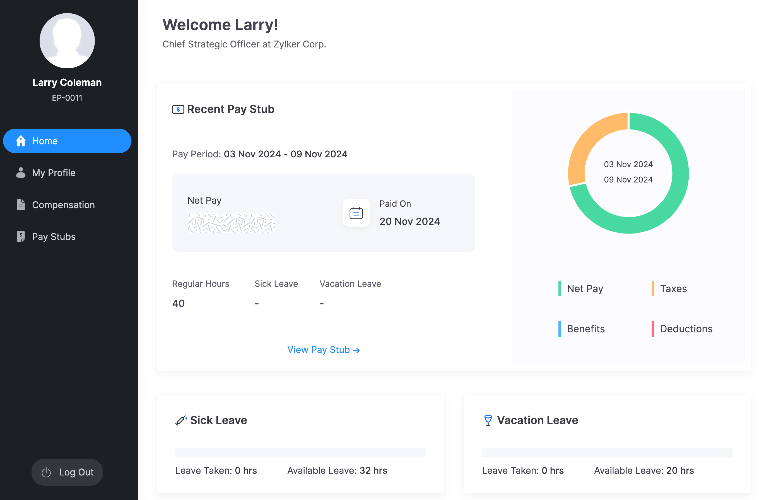
Task: Click the dollar icon beside Recent Pay Stub
Action: [178, 109]
